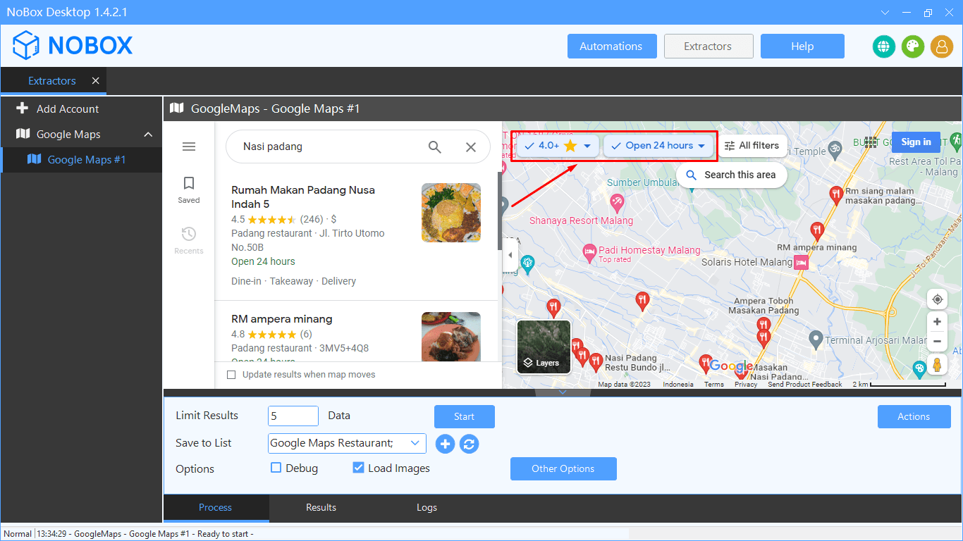This screenshot has height=541, width=963.
Task: Click the blue plus add-list icon
Action: 445,444
